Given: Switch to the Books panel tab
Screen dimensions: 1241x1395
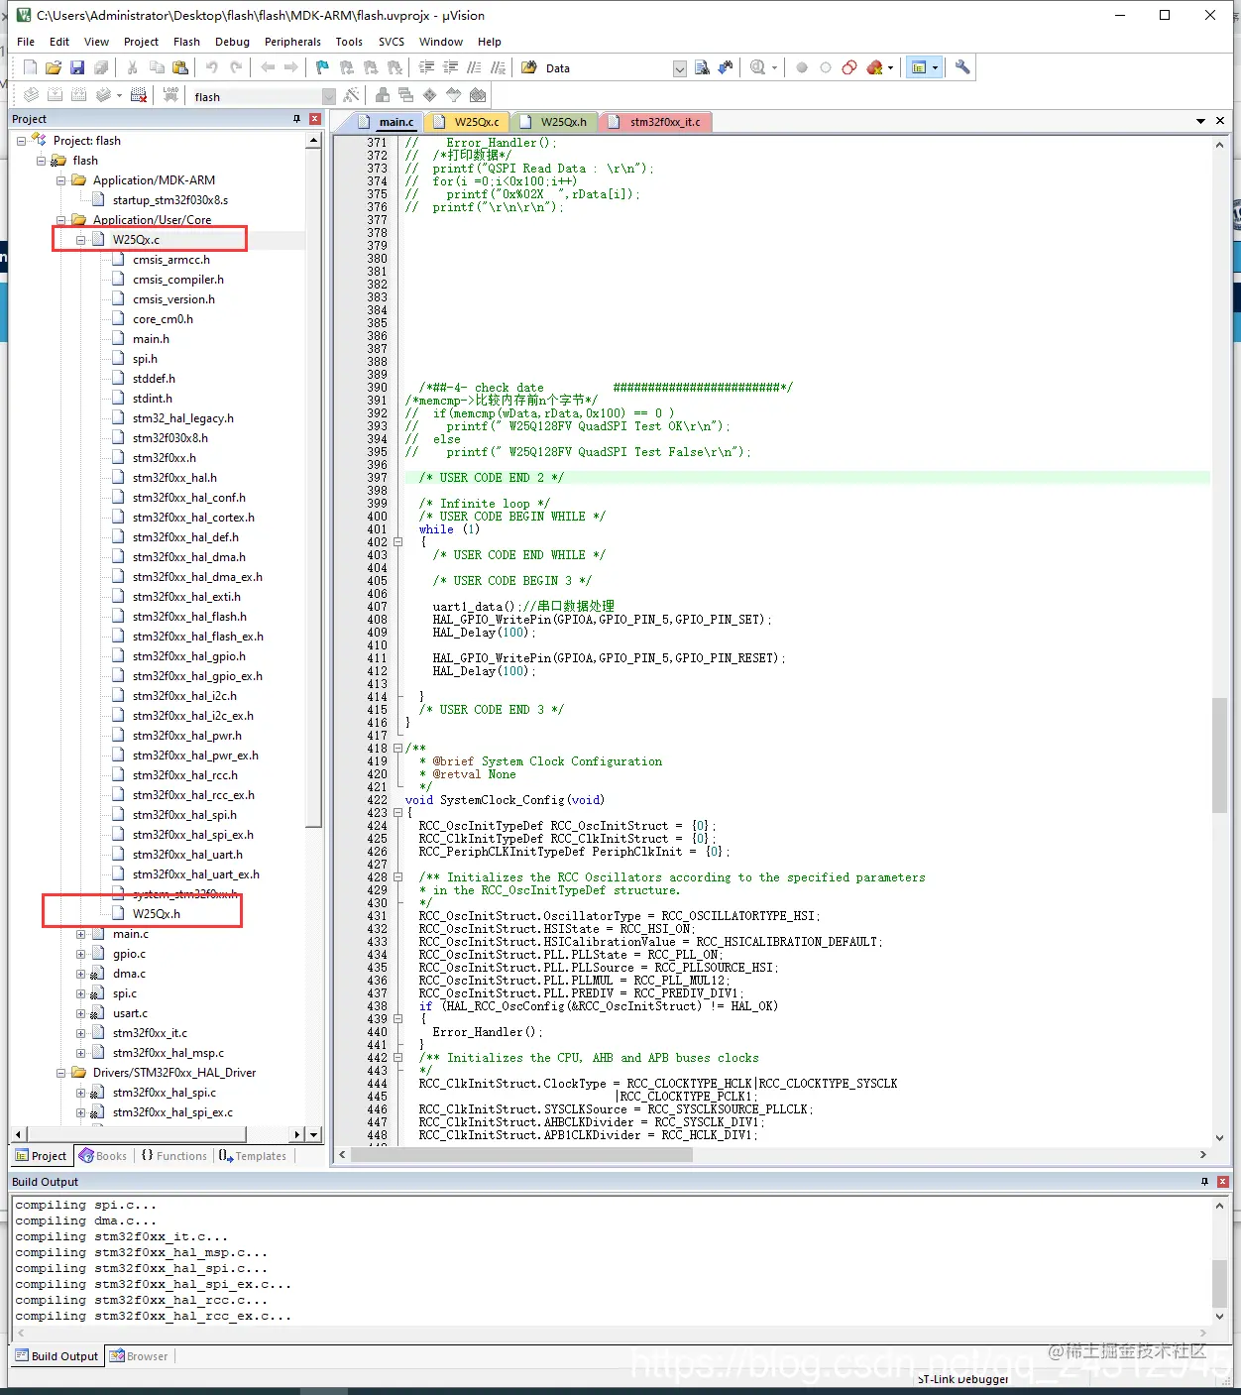Looking at the screenshot, I should click(103, 1156).
